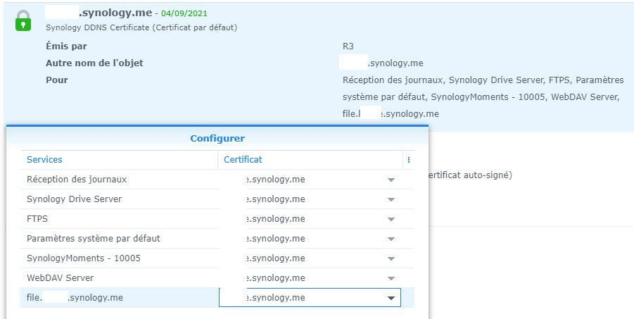Open certificate dropdown for Réception des journaux
The image size is (634, 319).
pyautogui.click(x=391, y=180)
